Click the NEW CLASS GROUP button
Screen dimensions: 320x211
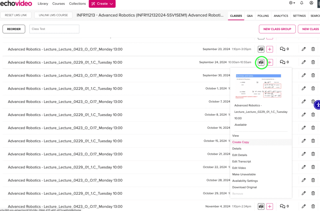click(x=277, y=29)
